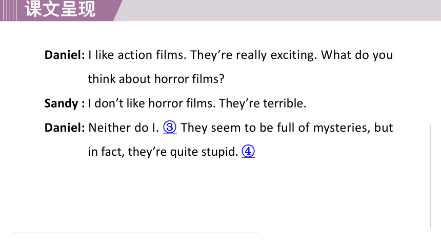This screenshot has height=248, width=441.
Task: Click the words What do you
Action: pyautogui.click(x=357, y=55)
